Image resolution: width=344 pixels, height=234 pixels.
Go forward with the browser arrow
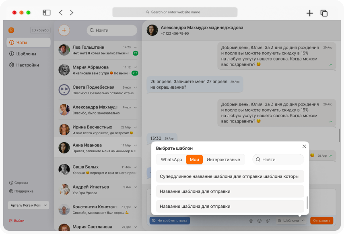tap(72, 12)
